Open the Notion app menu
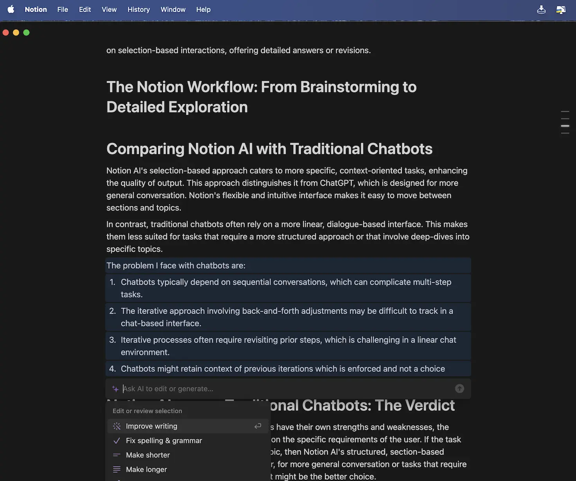The width and height of the screenshot is (576, 481). pyautogui.click(x=36, y=9)
